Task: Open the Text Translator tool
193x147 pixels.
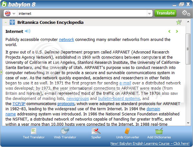Action: [34, 133]
